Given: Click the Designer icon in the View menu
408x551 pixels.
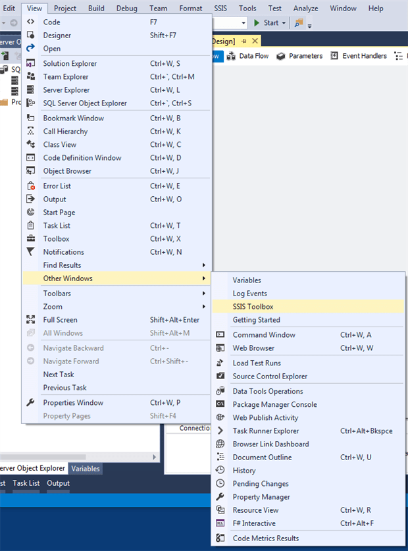Looking at the screenshot, I should (30, 35).
